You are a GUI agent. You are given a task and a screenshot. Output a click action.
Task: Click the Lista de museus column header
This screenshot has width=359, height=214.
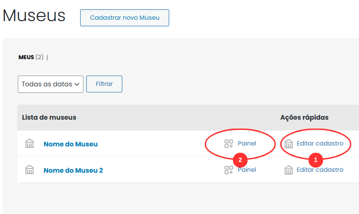click(x=49, y=117)
